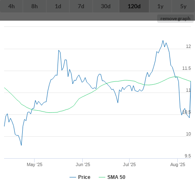This screenshot has width=195, height=188.
Task: Click the blue Price legend line marker
Action: click(x=73, y=177)
